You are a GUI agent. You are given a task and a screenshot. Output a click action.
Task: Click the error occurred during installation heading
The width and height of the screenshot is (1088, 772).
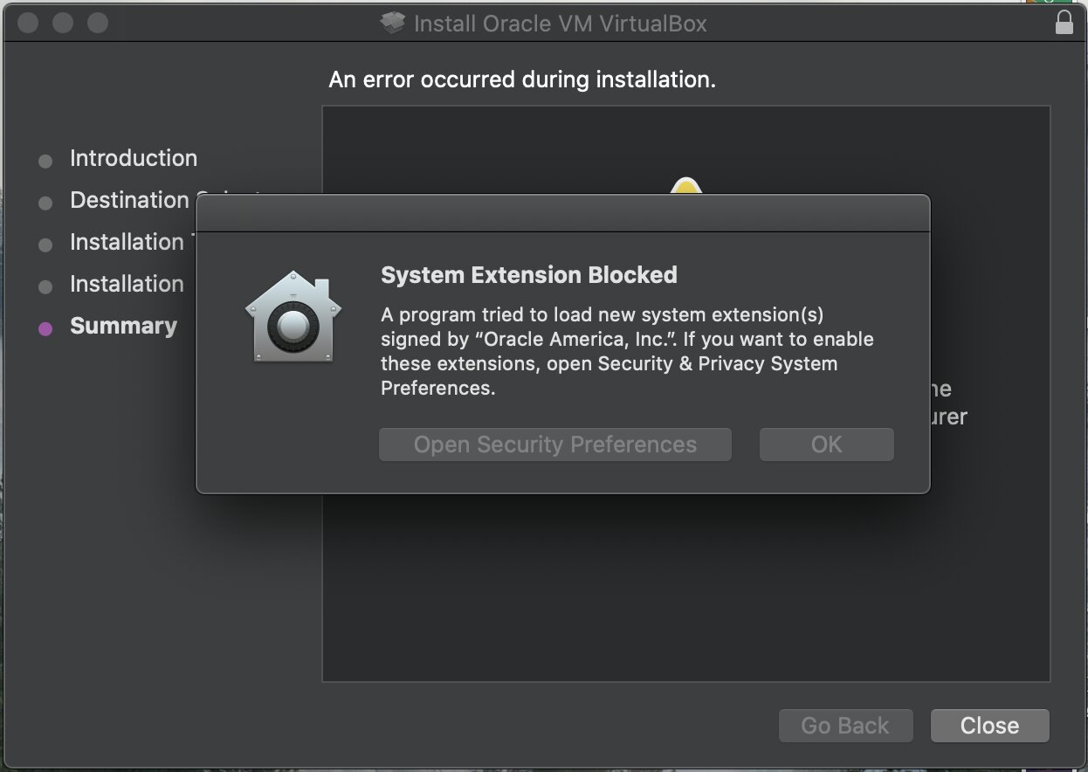(522, 79)
